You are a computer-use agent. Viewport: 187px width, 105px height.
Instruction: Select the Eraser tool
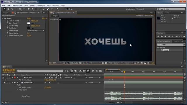[x=48, y=9]
